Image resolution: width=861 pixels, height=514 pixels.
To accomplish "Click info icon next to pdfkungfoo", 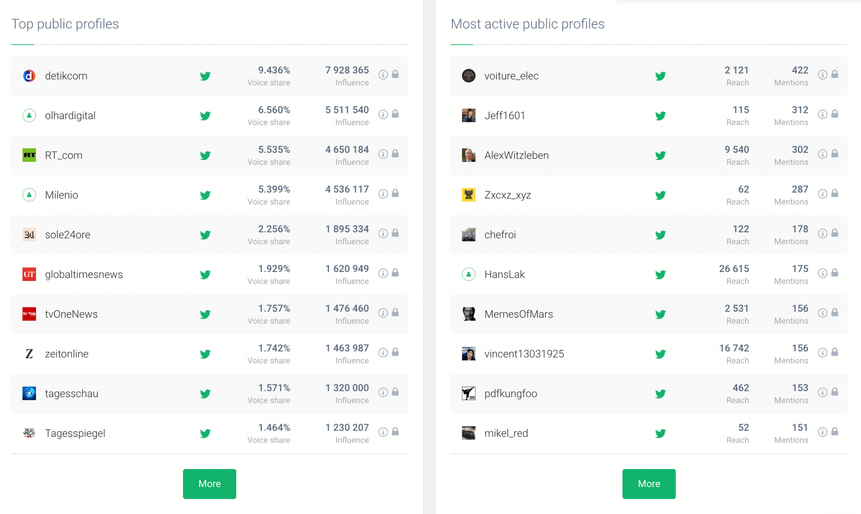I will click(x=822, y=393).
